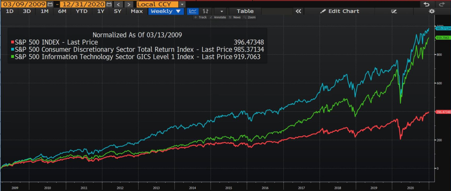Click the 2018 year label on axis
The width and height of the screenshot is (451, 191).
click(338, 188)
